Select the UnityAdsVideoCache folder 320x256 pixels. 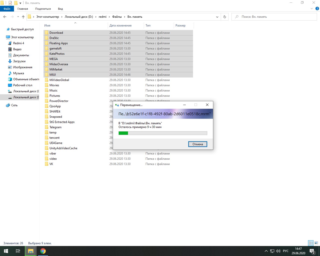tap(63, 148)
